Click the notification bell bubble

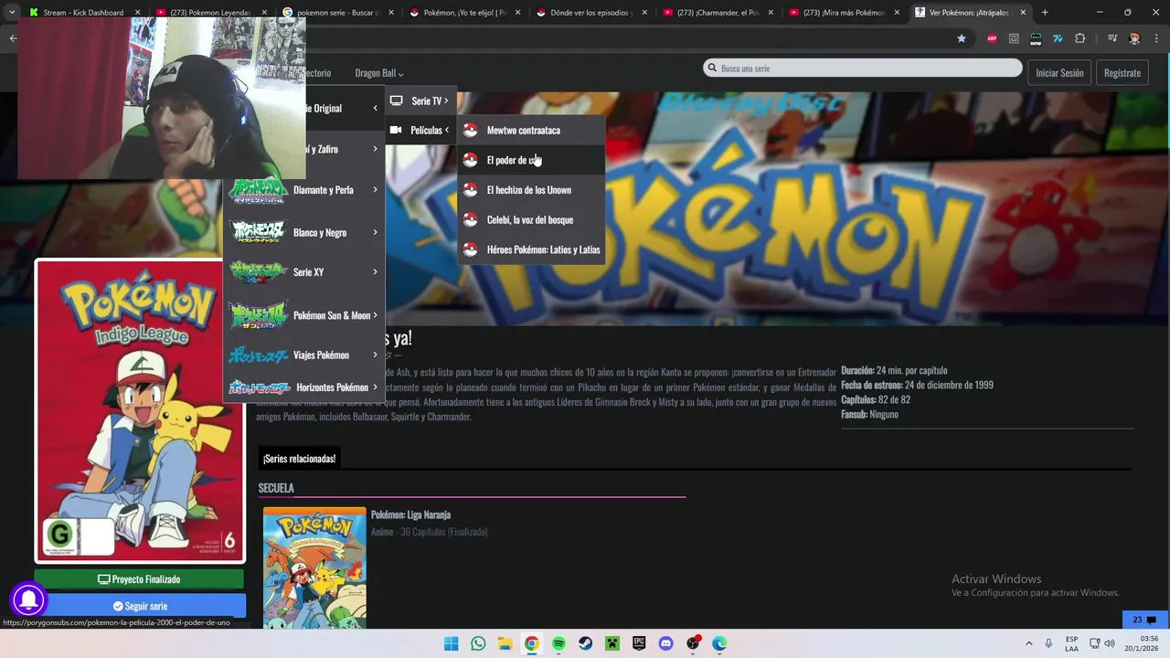point(28,600)
